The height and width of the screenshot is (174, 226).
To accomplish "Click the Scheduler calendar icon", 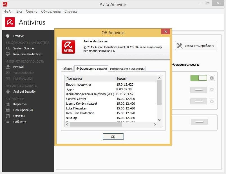I will coord(8,110).
